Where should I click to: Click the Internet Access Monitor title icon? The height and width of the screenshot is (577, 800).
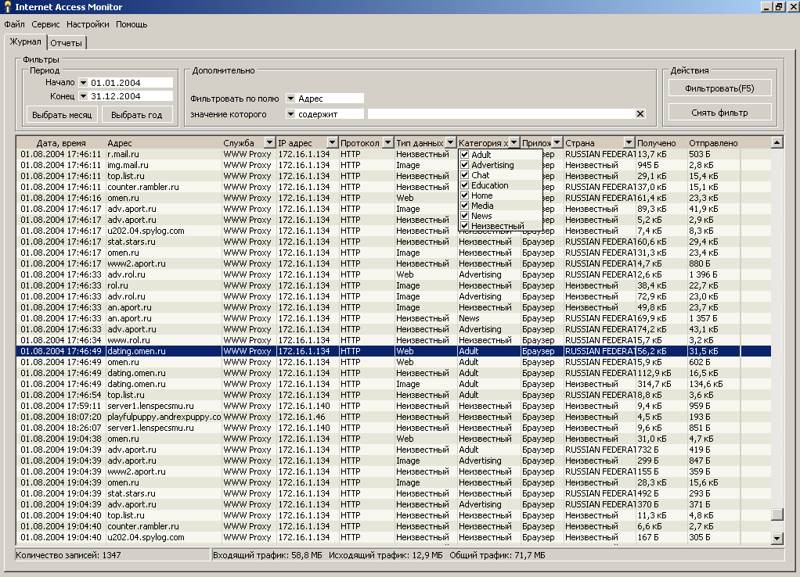click(7, 6)
